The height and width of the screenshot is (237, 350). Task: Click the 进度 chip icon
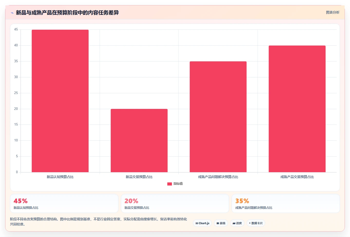click(x=234, y=223)
